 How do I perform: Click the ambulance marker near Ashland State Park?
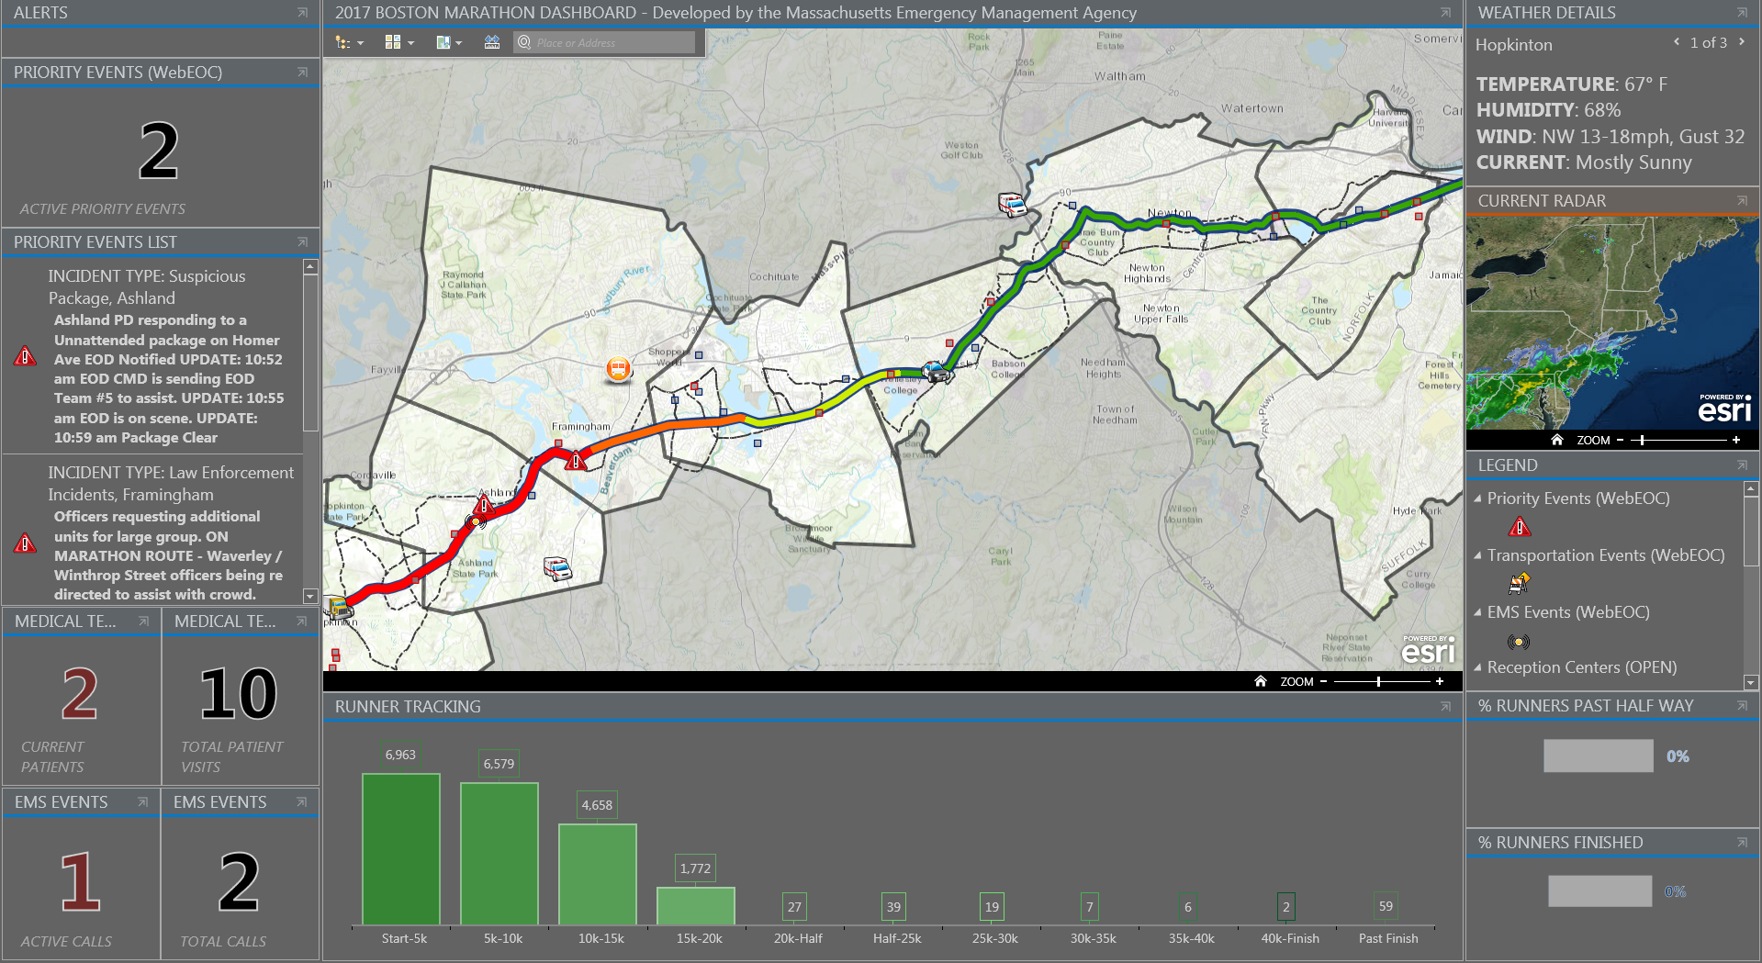click(557, 568)
